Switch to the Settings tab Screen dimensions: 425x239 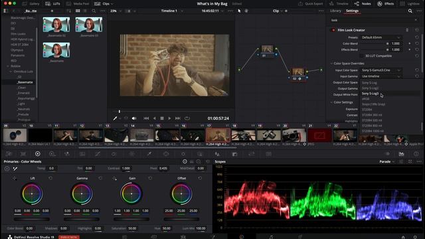click(x=352, y=11)
